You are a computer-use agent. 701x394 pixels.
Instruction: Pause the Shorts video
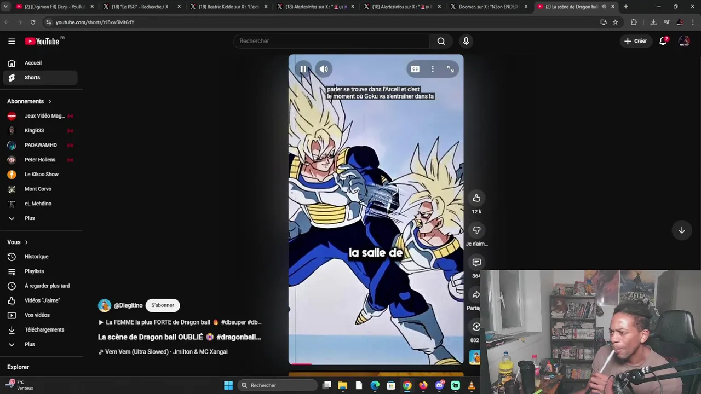[x=303, y=69]
